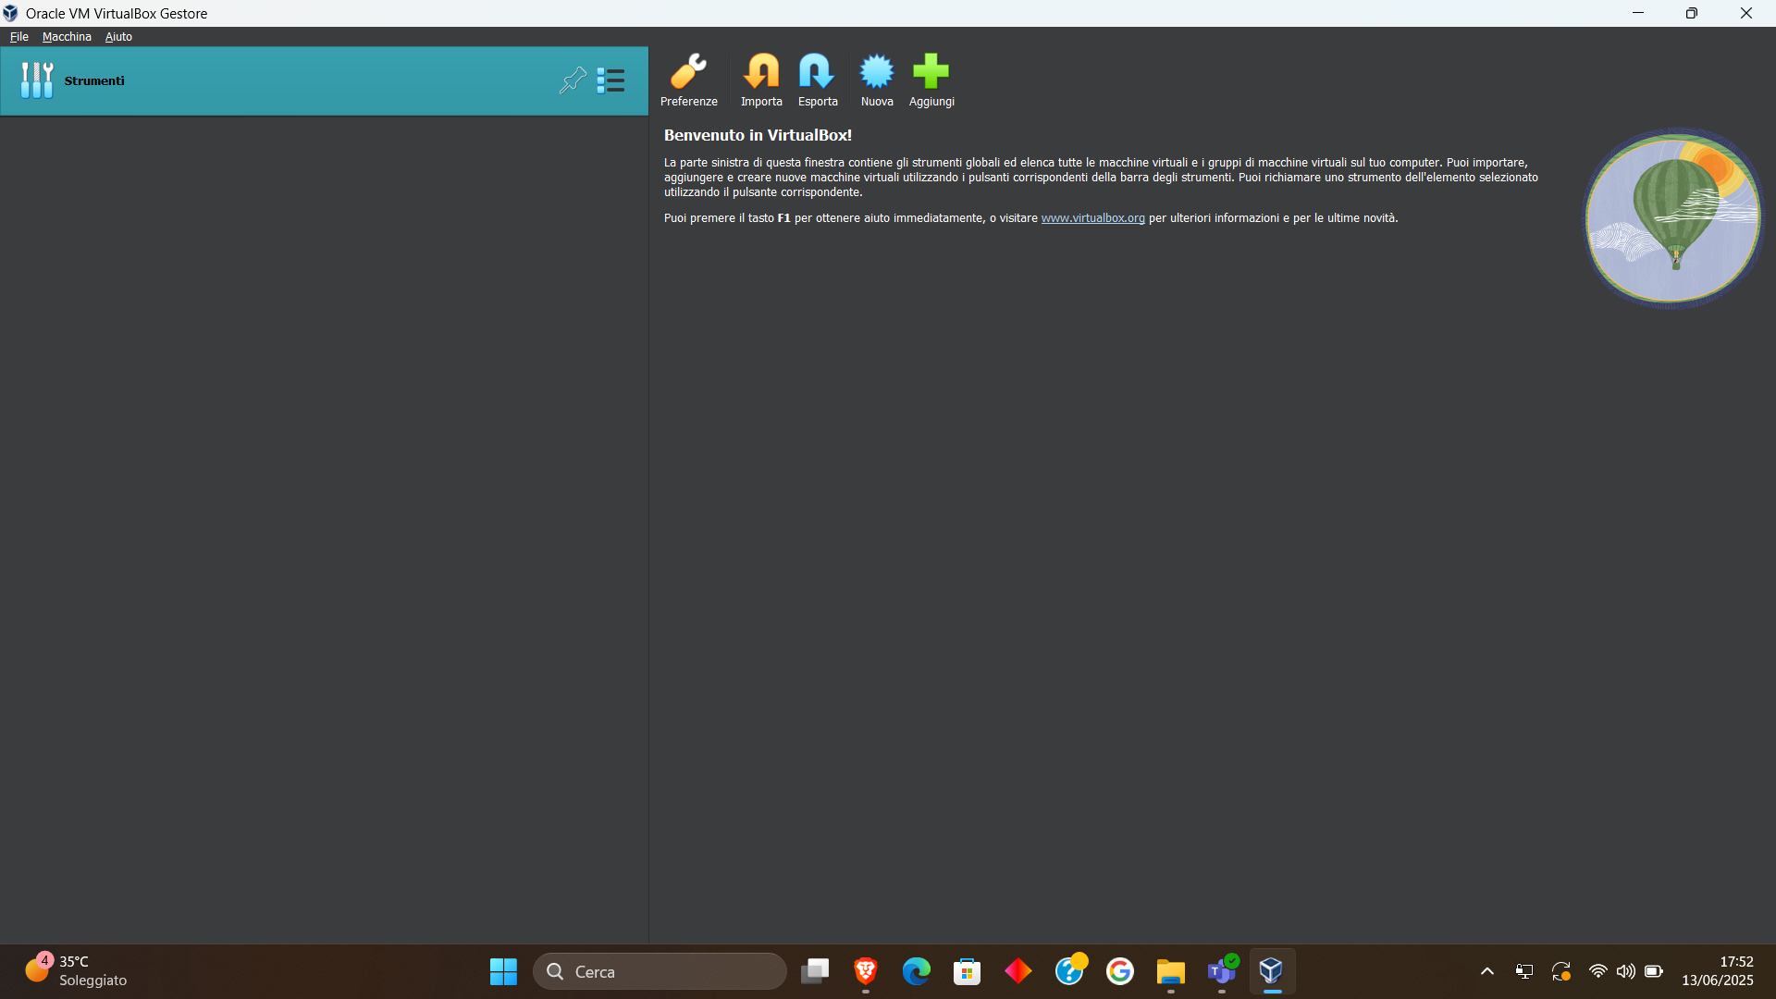Click the green Aggiungi plus icon

click(931, 72)
